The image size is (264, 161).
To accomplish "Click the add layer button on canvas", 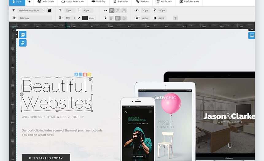I will coord(23,35).
